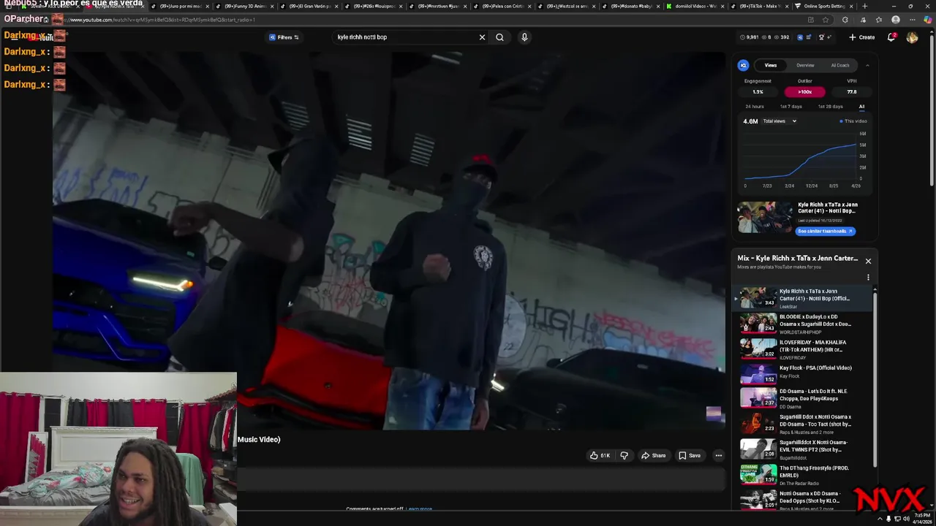Click the search field containing kyle richh
936x526 pixels.
(404, 37)
